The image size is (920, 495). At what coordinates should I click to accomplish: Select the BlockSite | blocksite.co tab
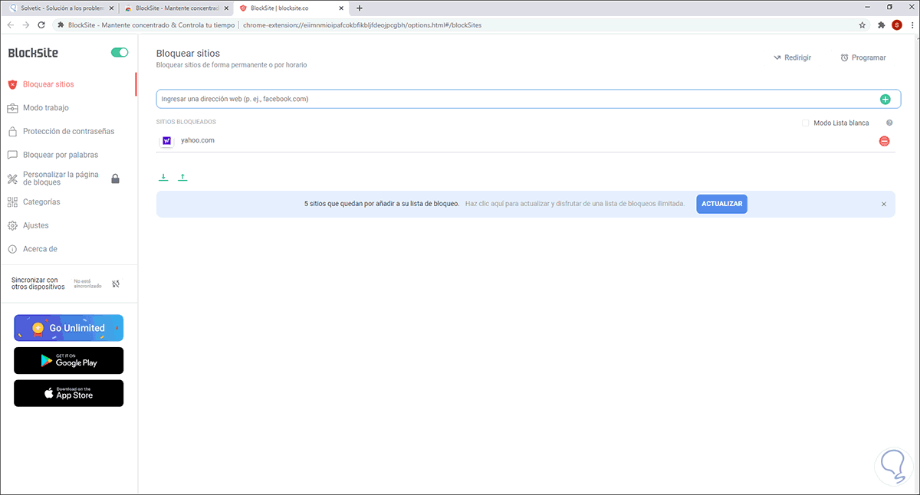pyautogui.click(x=290, y=8)
